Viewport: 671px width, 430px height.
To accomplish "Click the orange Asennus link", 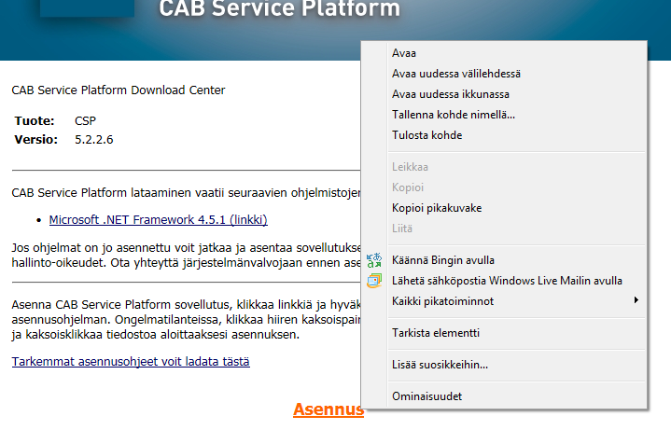I will (329, 409).
